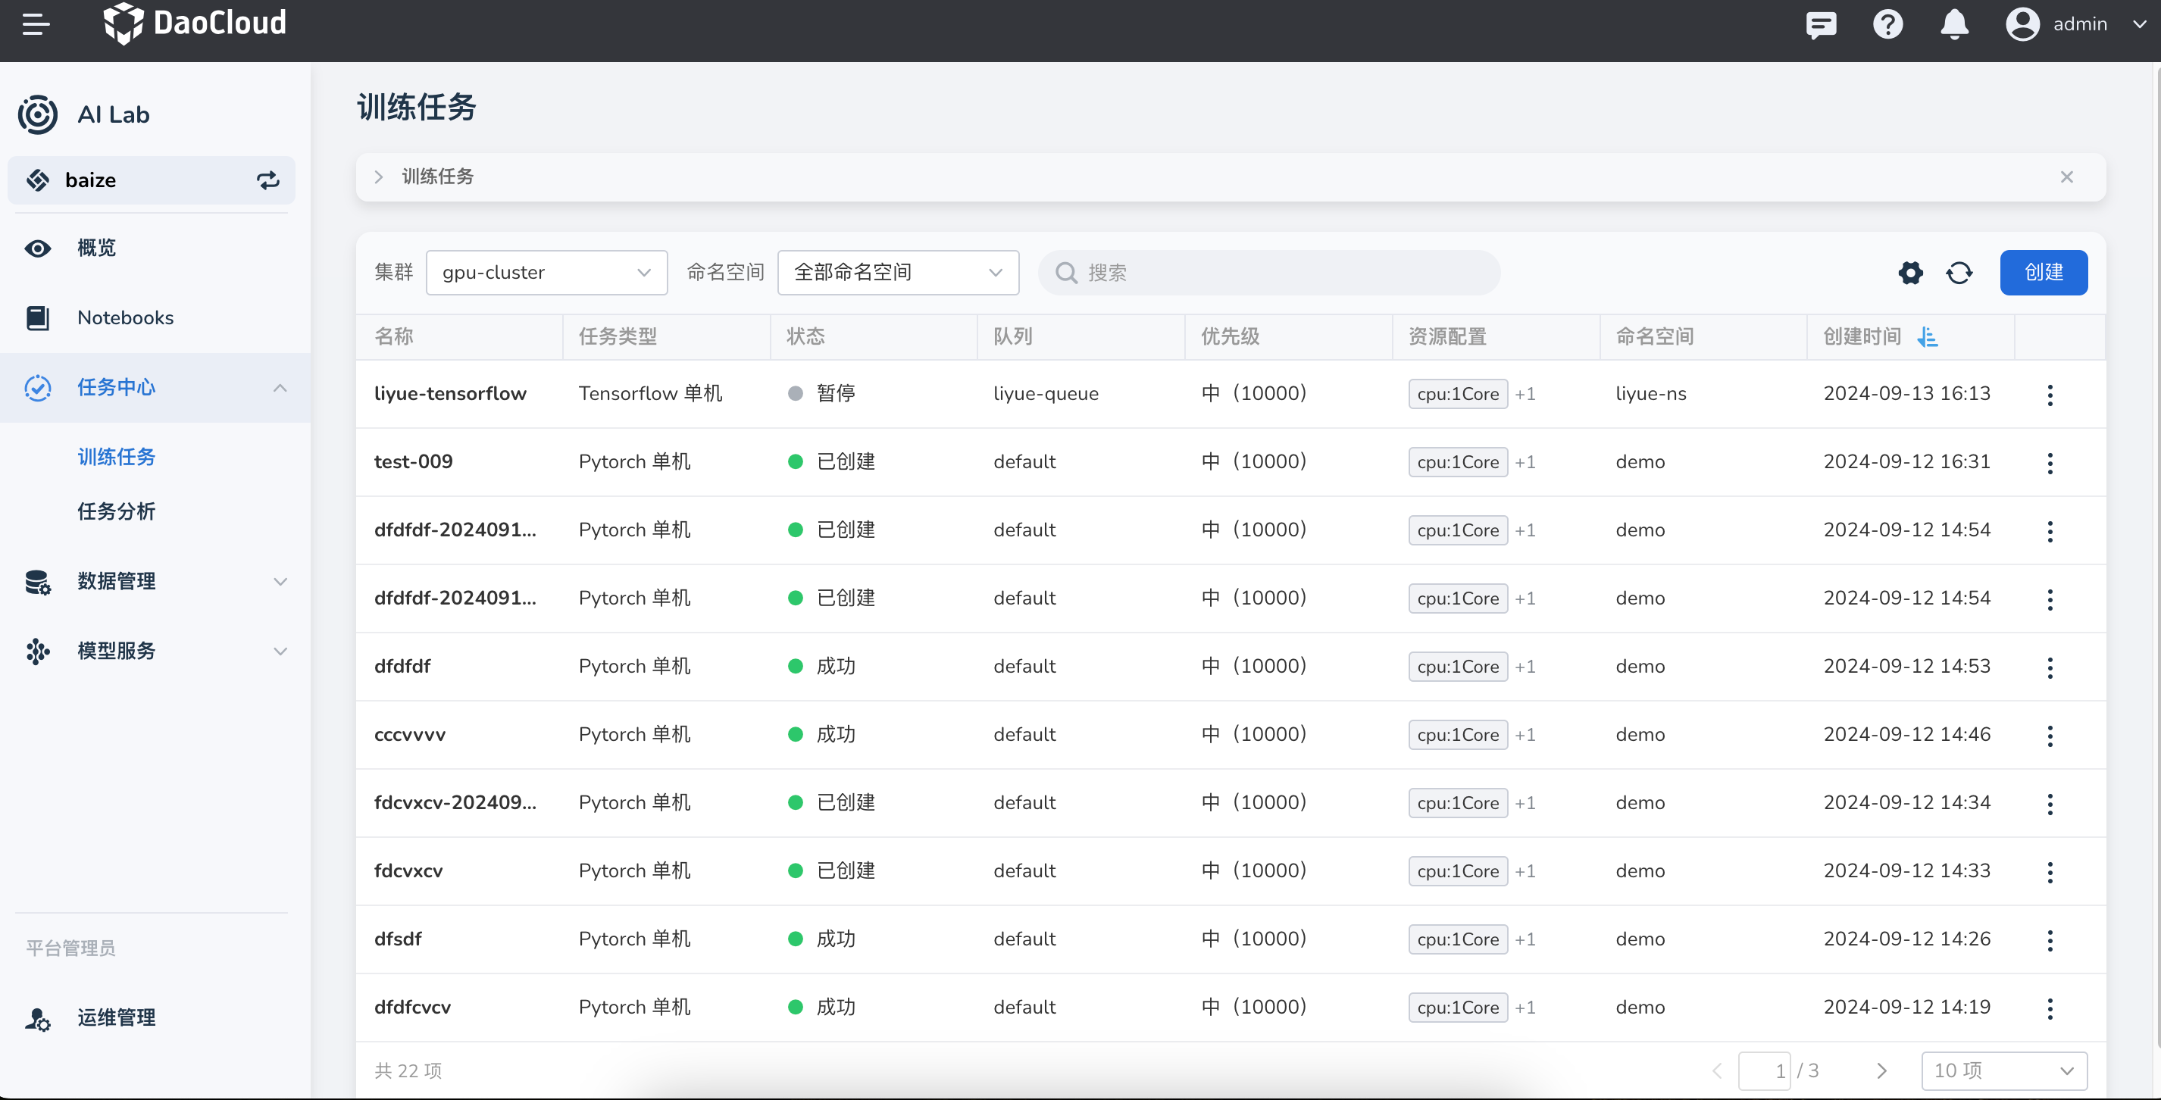Screen dimensions: 2161x1100
Task: Collapse the 任务中心 sidebar section
Action: point(280,388)
